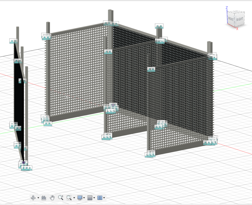The width and height of the screenshot is (252, 205).
Task: Open the Orbit type dropdown arrow
Action: pos(38,198)
